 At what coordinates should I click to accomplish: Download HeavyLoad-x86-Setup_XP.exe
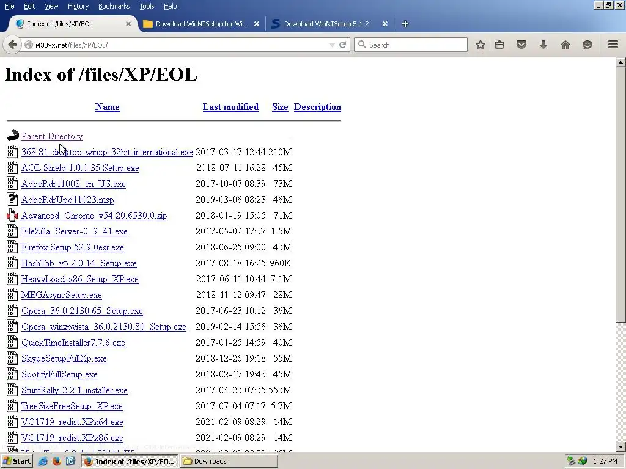point(80,279)
